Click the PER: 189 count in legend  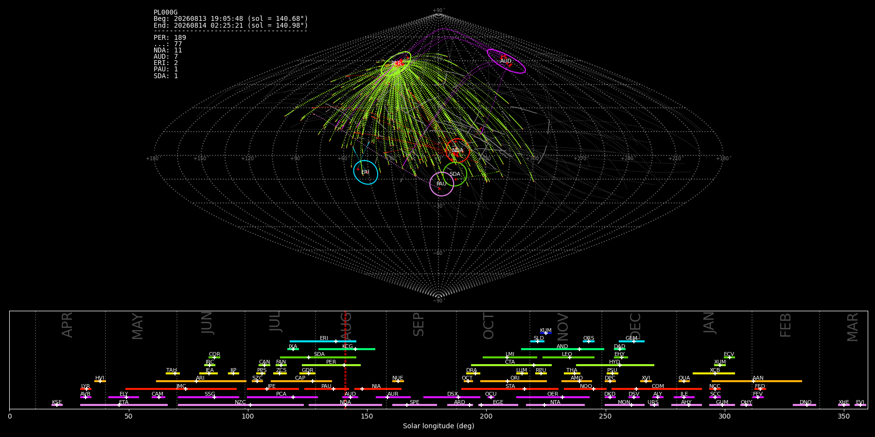pos(170,38)
